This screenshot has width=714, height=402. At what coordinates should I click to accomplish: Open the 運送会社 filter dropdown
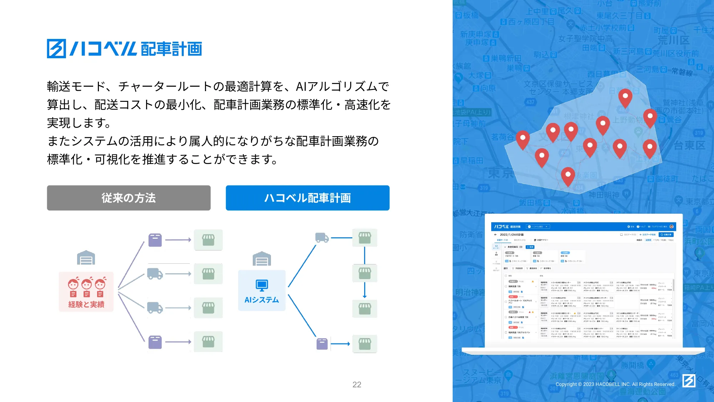pyautogui.click(x=532, y=268)
